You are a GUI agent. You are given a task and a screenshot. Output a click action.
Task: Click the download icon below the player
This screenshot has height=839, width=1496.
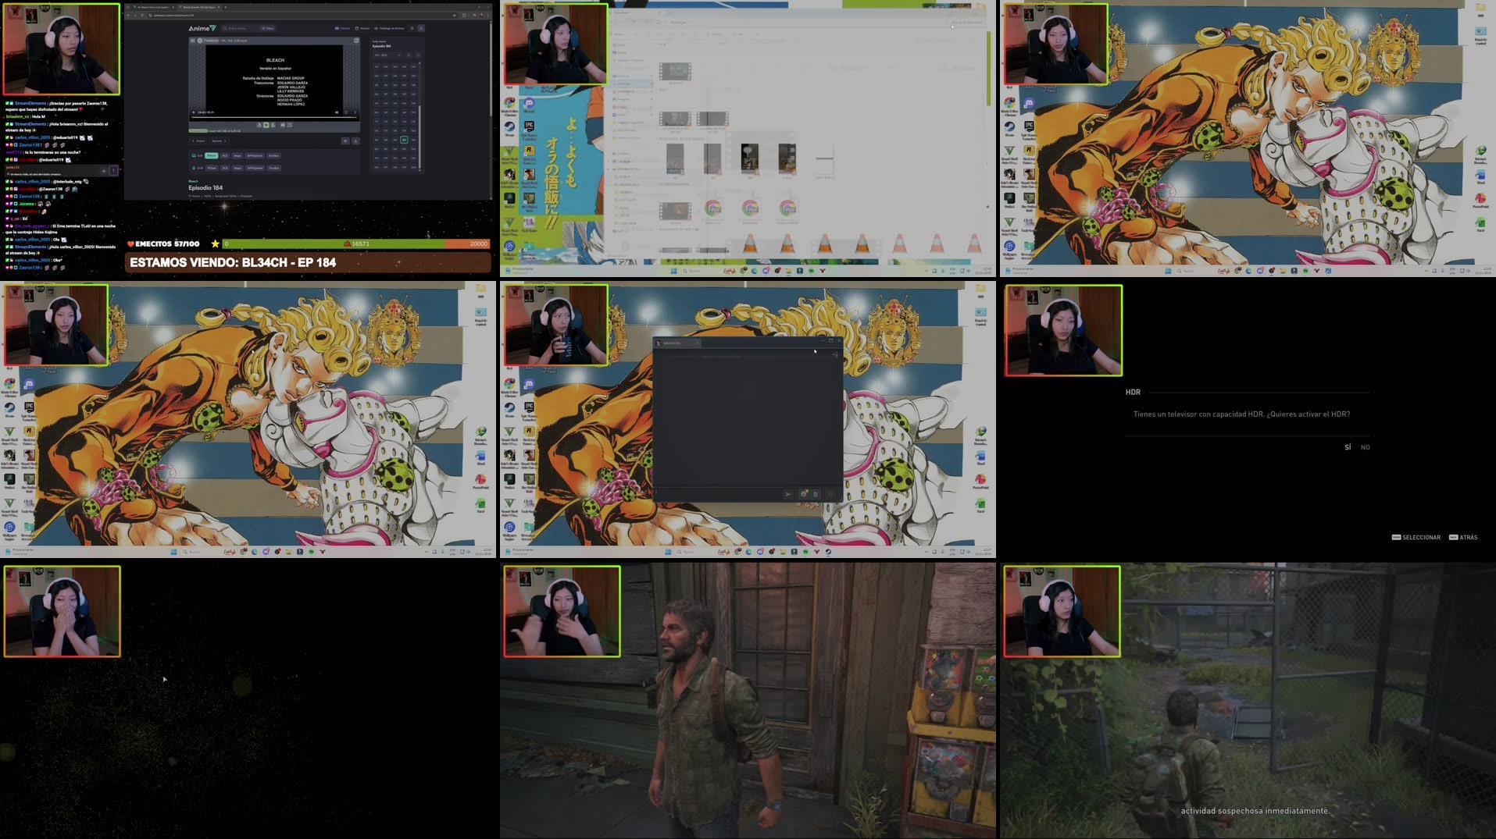[x=355, y=141]
